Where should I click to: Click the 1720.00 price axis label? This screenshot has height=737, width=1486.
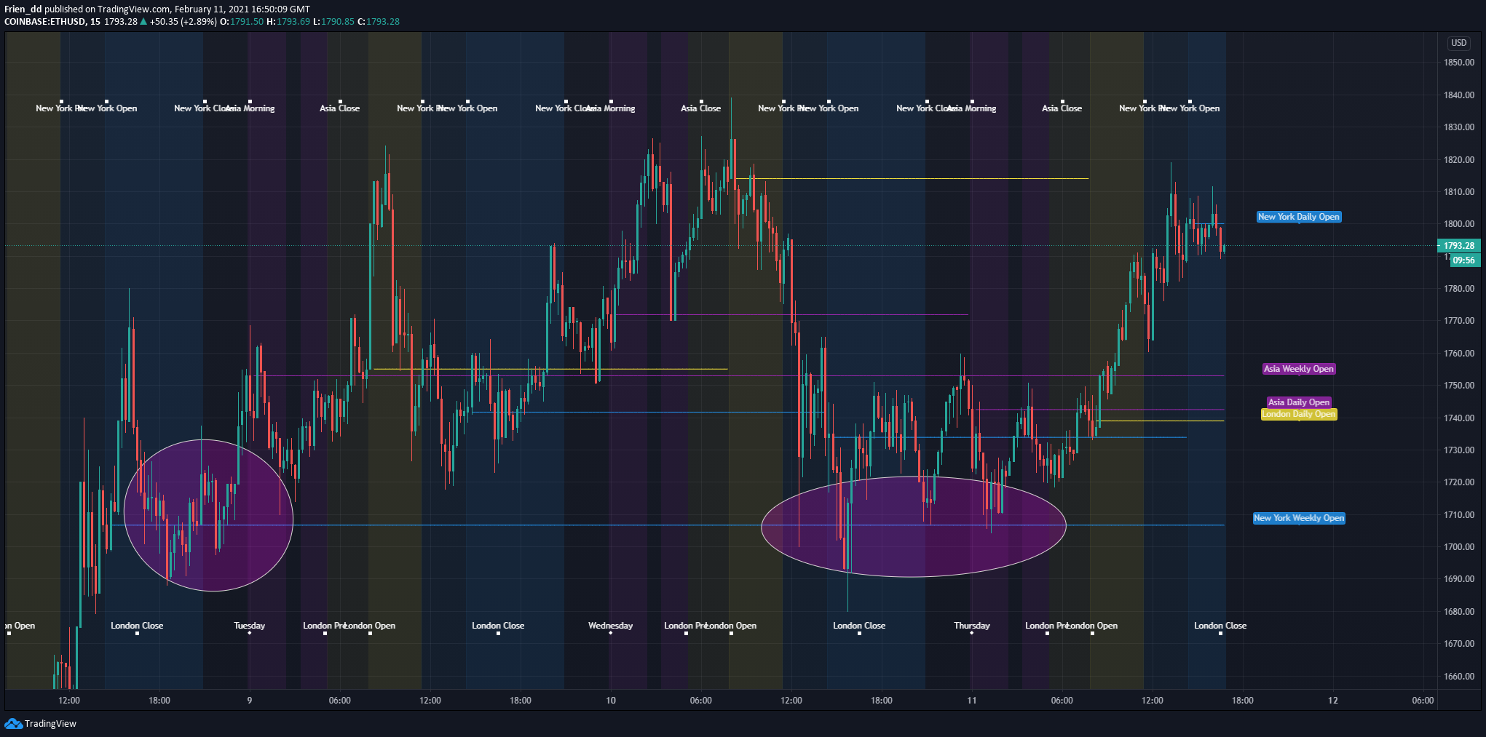coord(1459,482)
